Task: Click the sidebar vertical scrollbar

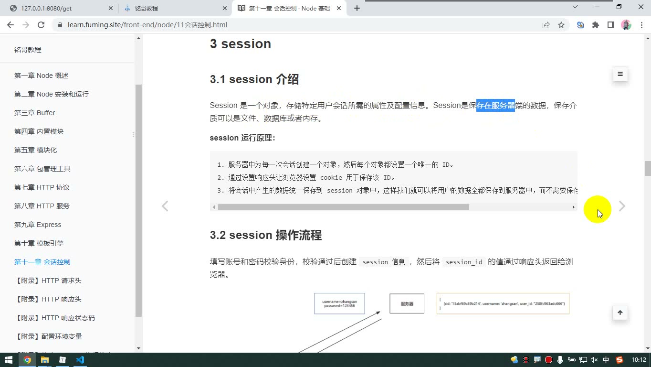Action: click(139, 201)
